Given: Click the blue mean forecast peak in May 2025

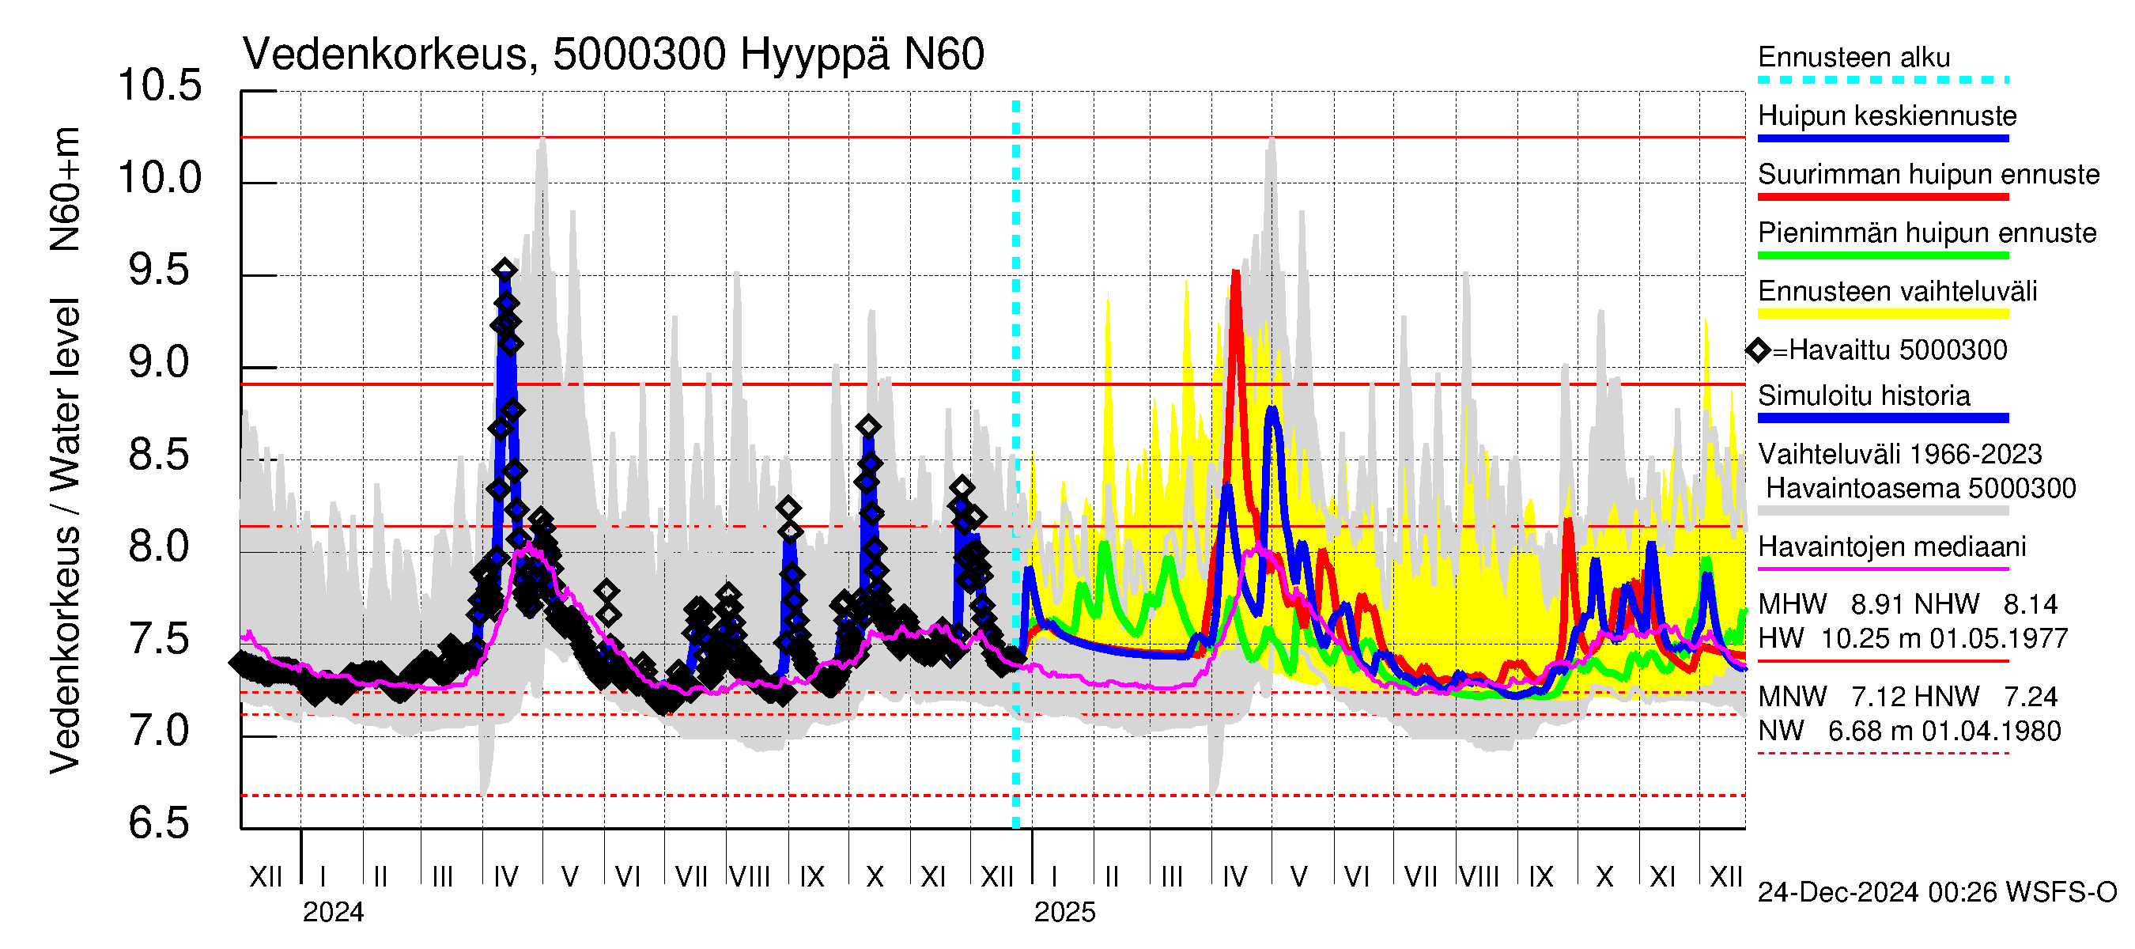Looking at the screenshot, I should pyautogui.click(x=1272, y=410).
